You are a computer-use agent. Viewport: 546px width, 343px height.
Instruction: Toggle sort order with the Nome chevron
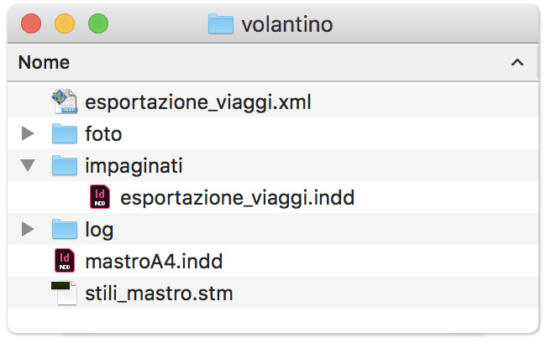517,63
